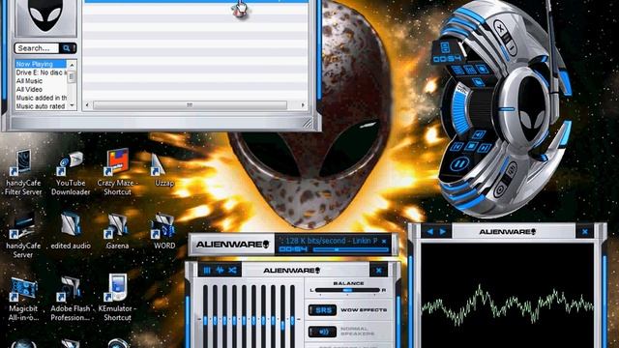Select the WORD desktop shortcut
The width and height of the screenshot is (619, 348).
point(163,232)
